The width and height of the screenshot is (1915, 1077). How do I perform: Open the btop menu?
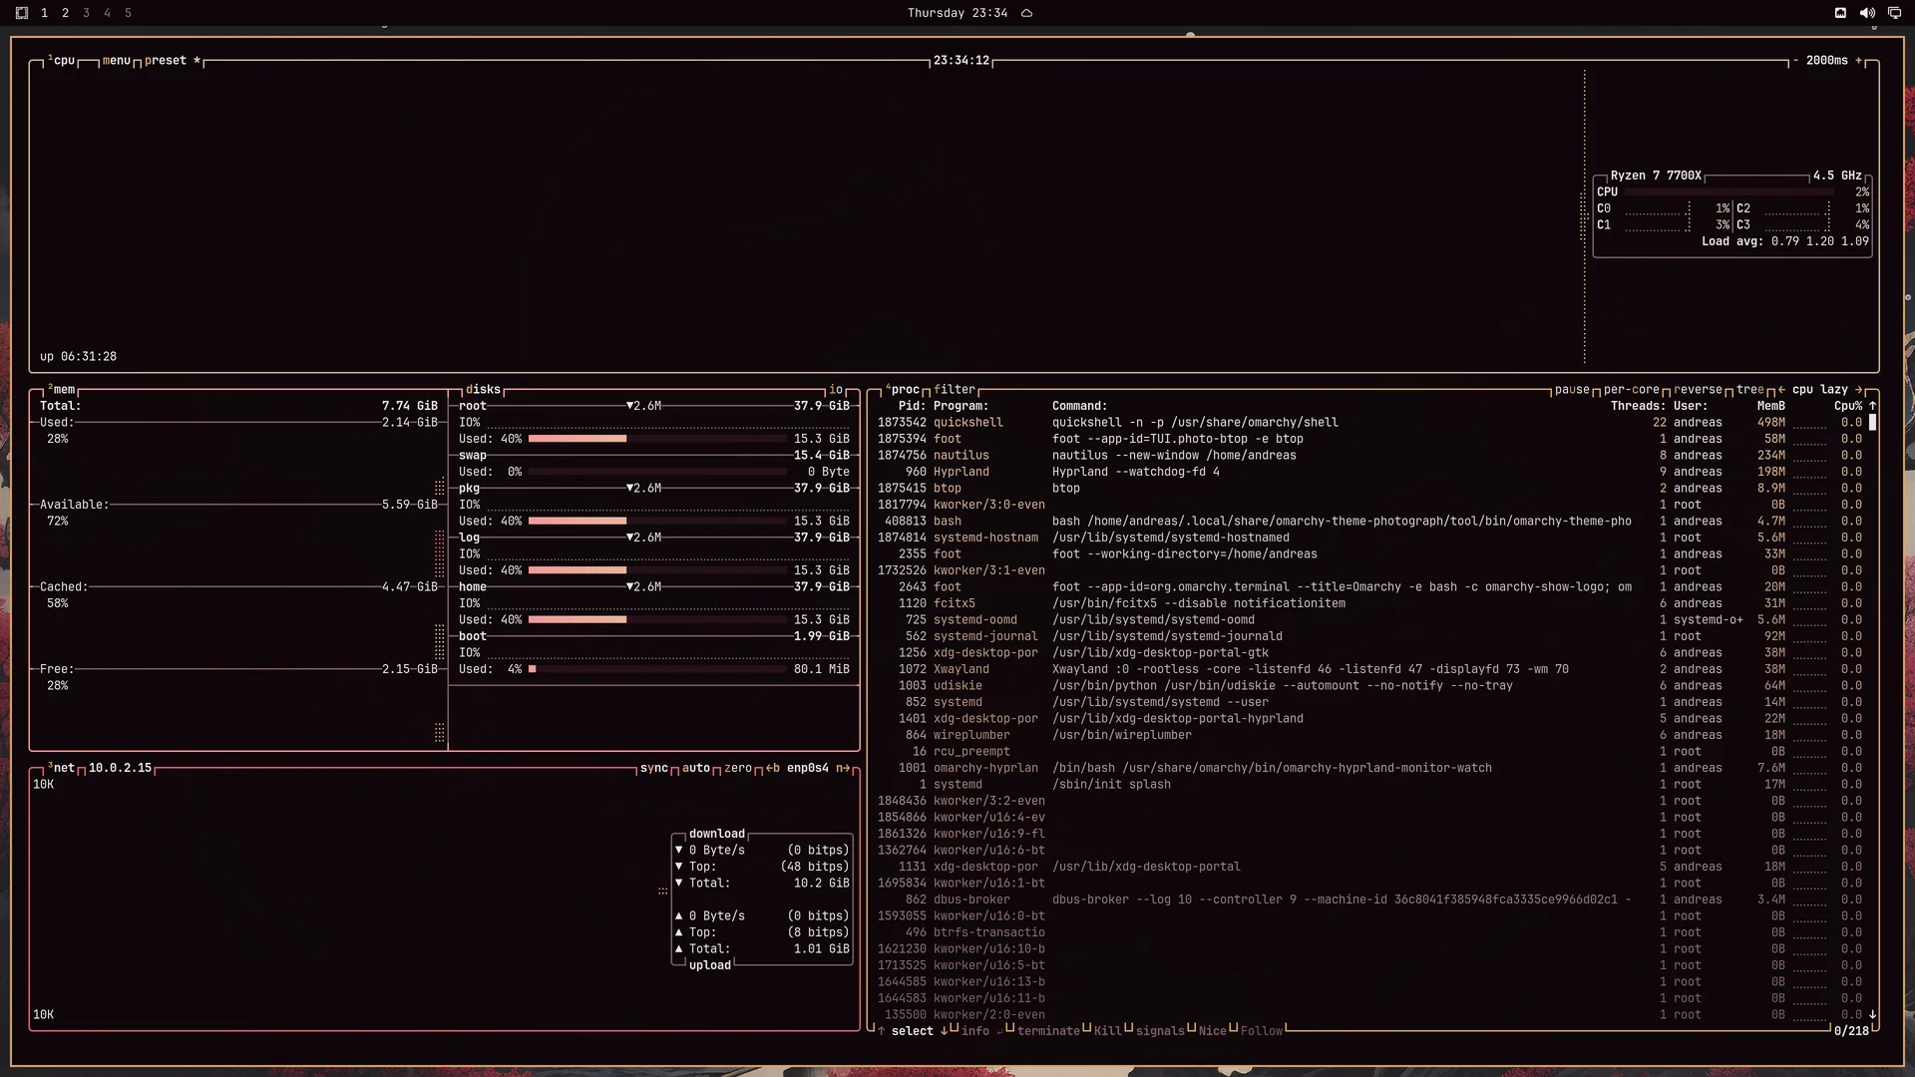[117, 61]
